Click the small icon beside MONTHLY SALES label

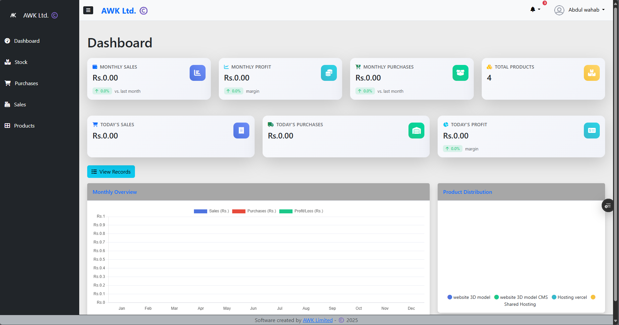tap(95, 67)
